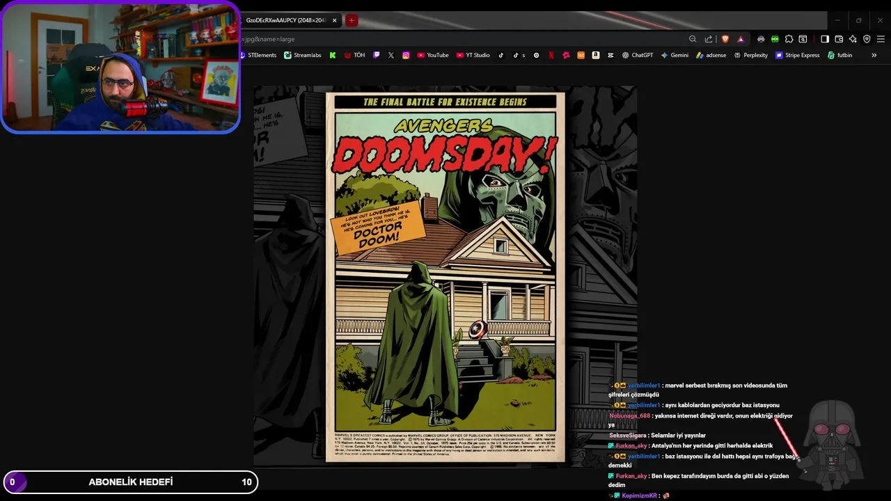Open the Perplexity bookmark
Viewport: 891px width, 501px height.
click(750, 55)
